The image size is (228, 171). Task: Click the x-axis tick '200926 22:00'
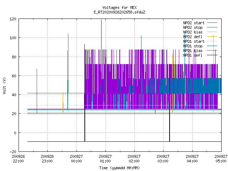pos(18,159)
